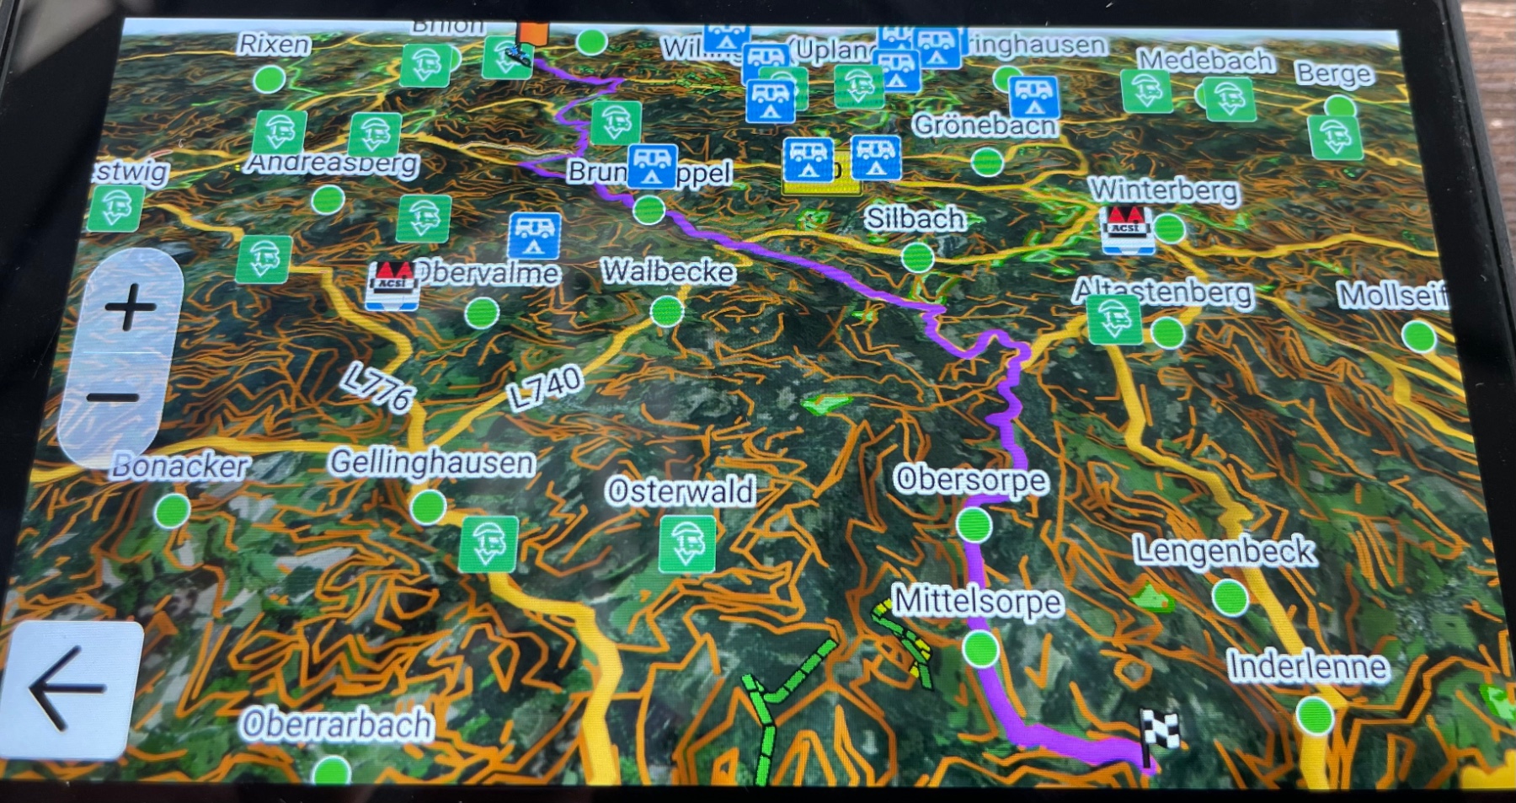Select the Mittelsorpe town marker dot
Viewport: 1516px width, 803px height.
coord(980,649)
